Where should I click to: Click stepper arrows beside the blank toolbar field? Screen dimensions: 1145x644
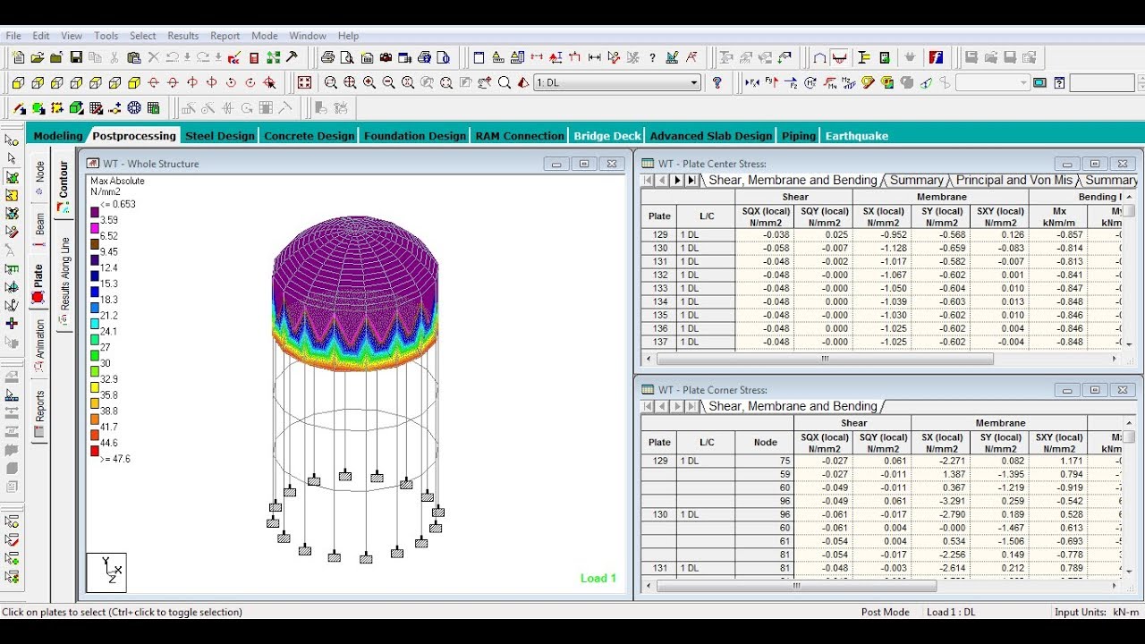click(1140, 82)
